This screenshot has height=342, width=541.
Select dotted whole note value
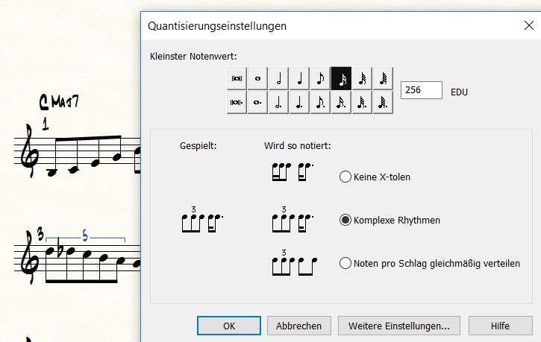point(257,102)
